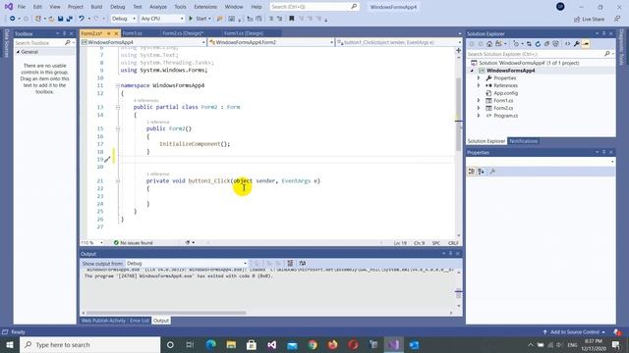Switch to the Notifications tab

(524, 141)
